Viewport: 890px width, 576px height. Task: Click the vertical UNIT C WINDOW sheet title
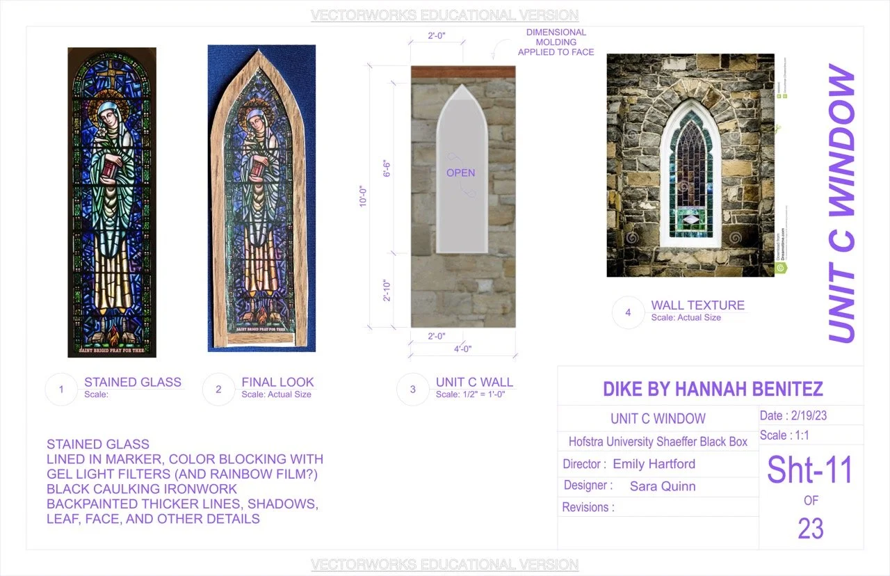(841, 204)
